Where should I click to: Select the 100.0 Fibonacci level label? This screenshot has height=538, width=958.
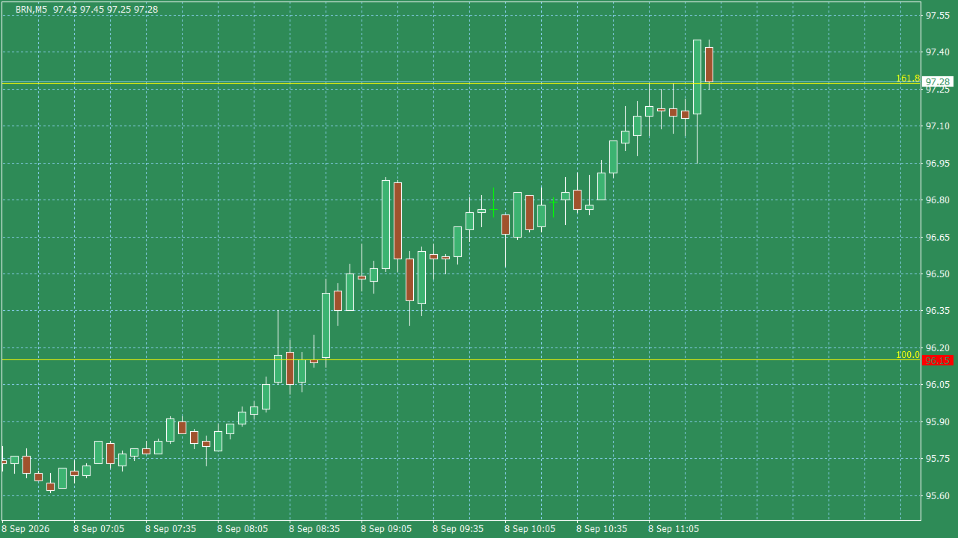pos(908,355)
